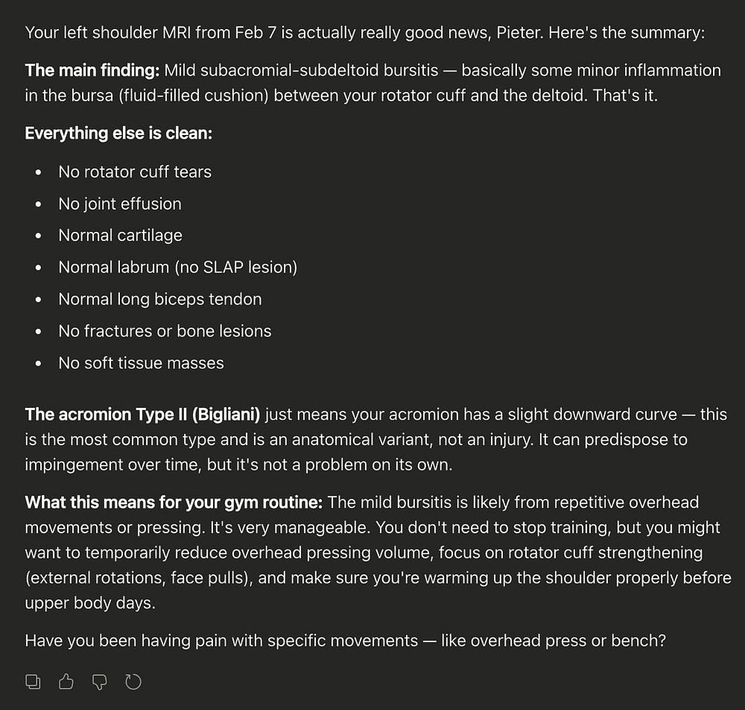The height and width of the screenshot is (710, 745).
Task: Click "What this means for your gym routine:" heading
Action: tap(174, 503)
